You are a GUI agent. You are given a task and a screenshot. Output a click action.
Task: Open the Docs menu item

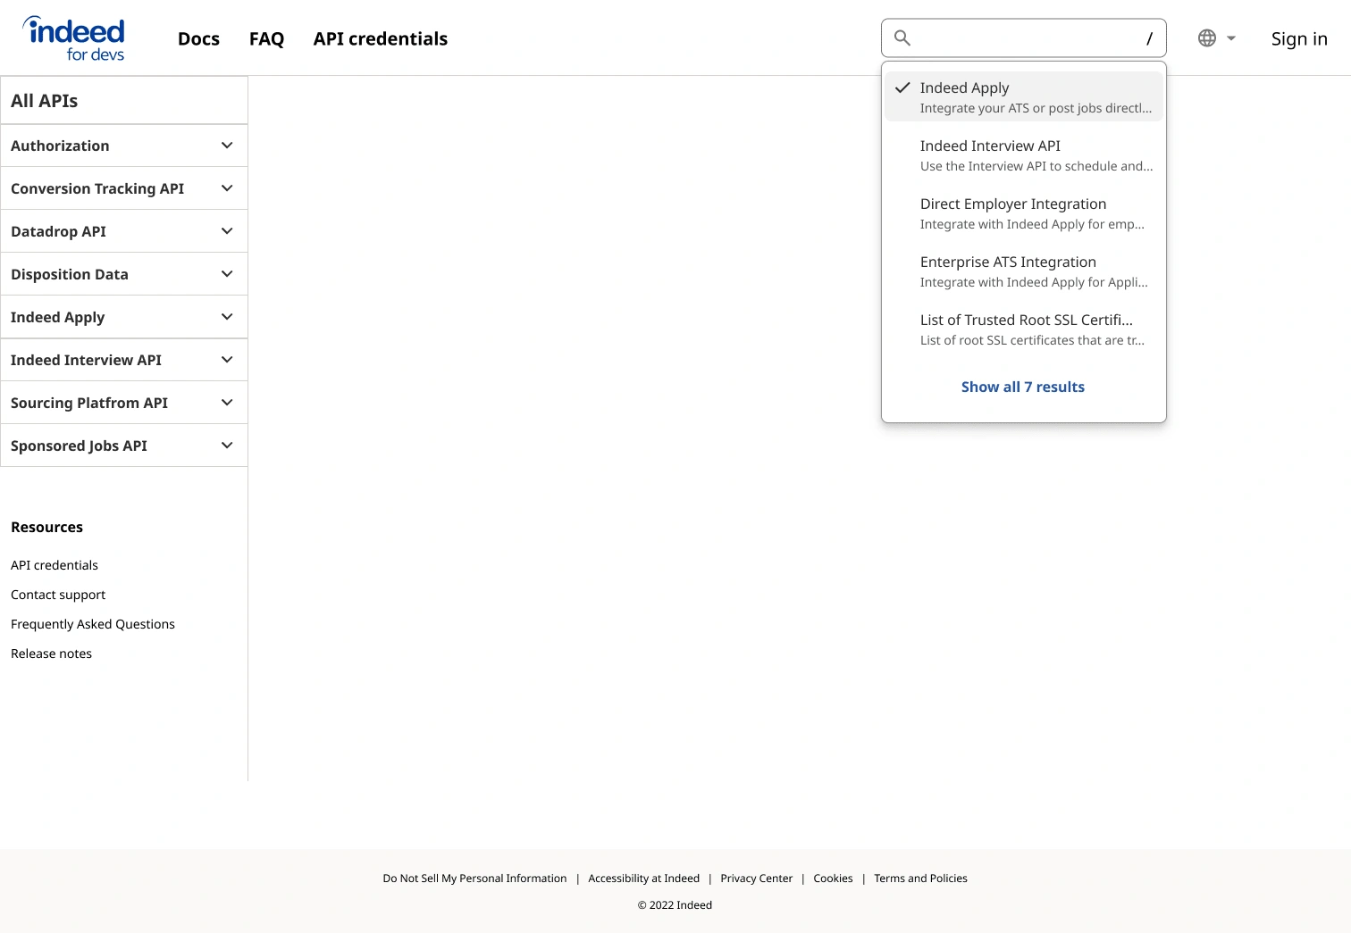click(198, 38)
